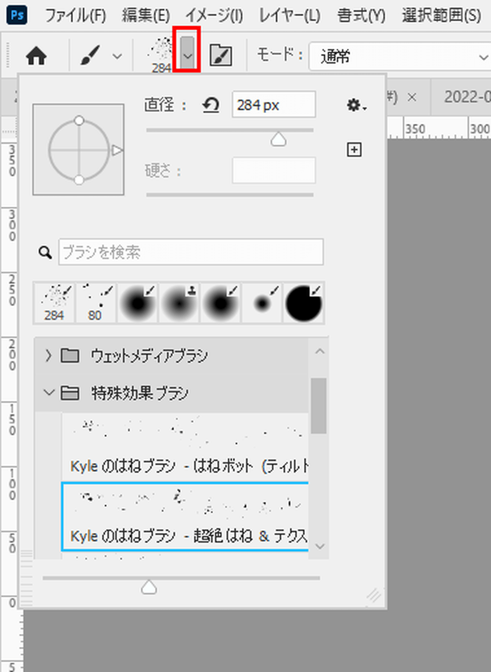
Task: Open the 書式(Y) menu
Action: [x=361, y=15]
